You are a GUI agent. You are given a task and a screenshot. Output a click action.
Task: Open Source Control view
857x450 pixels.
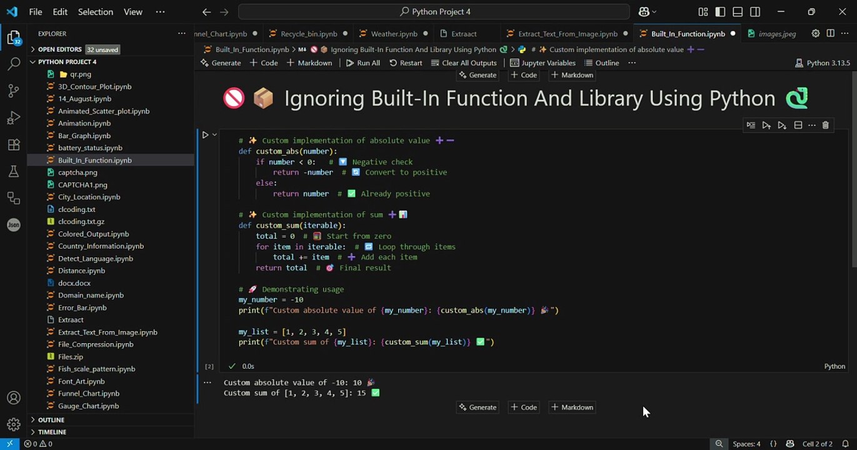click(14, 91)
